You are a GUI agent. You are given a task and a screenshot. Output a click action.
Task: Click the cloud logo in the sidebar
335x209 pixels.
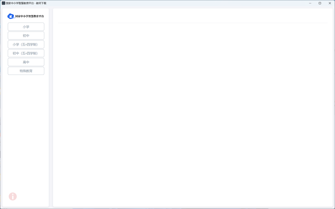11,16
